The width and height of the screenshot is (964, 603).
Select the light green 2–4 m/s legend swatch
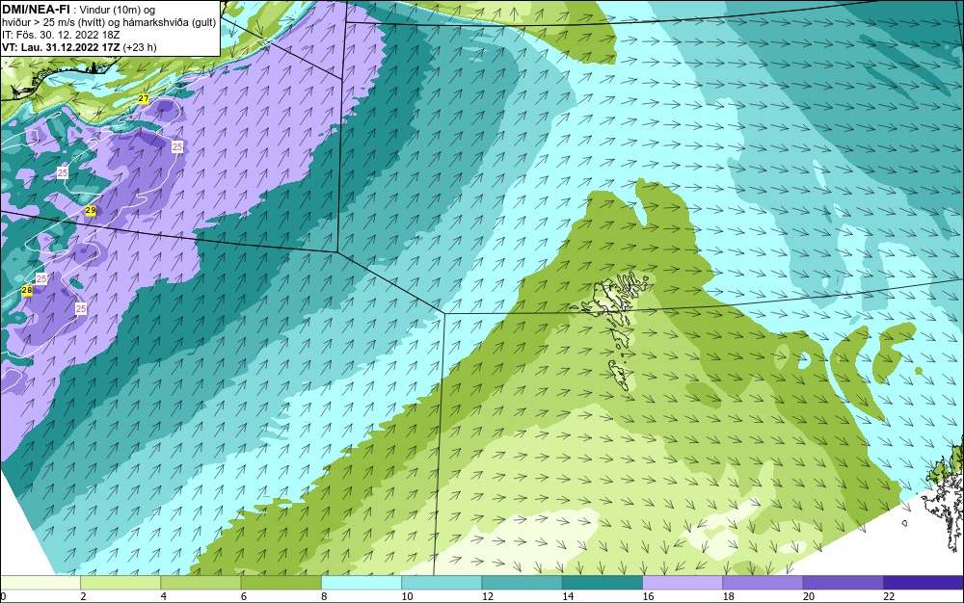(120, 583)
